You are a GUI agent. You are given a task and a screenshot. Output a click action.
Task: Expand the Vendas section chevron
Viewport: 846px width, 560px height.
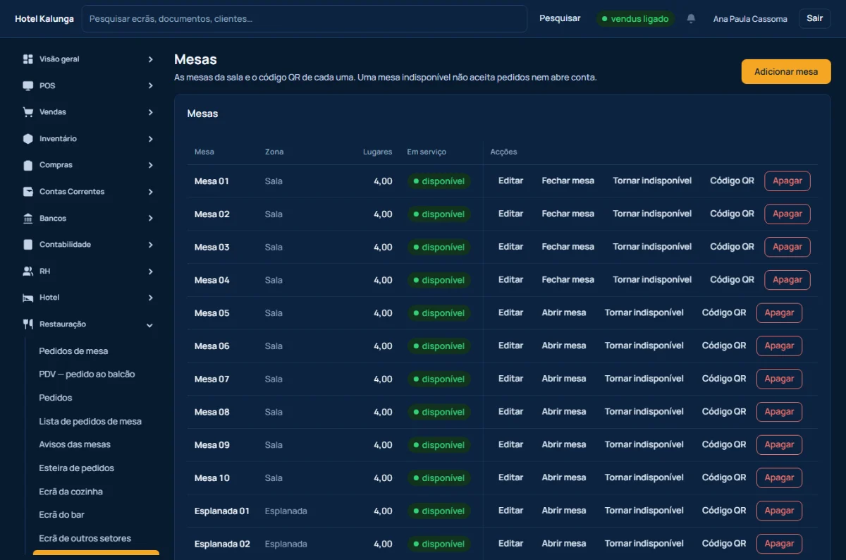[150, 112]
